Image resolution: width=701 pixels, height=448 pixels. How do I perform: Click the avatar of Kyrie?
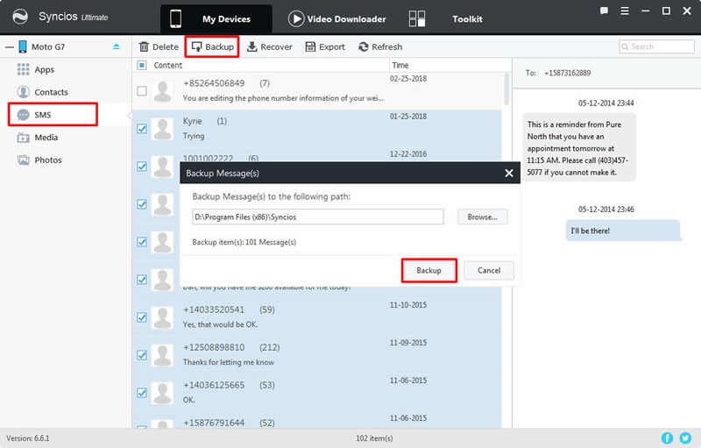click(x=162, y=129)
